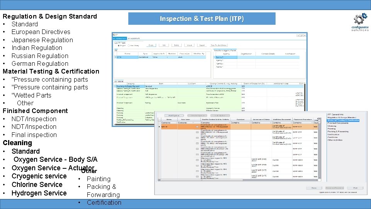Click the Delete button in ITP window
The height and width of the screenshot is (209, 371).
point(177,45)
